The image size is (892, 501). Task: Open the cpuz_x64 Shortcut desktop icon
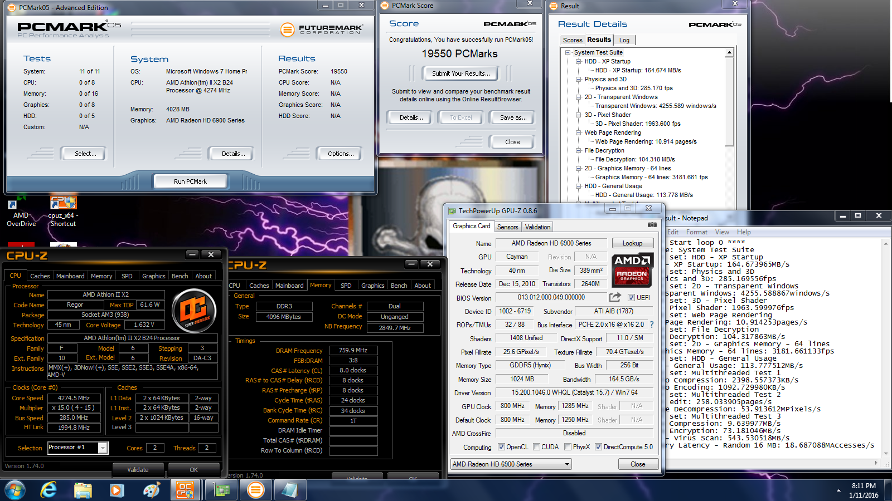63,212
